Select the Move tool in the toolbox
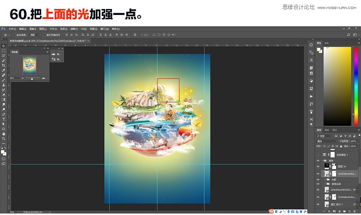The height and width of the screenshot is (215, 361). click(x=4, y=46)
